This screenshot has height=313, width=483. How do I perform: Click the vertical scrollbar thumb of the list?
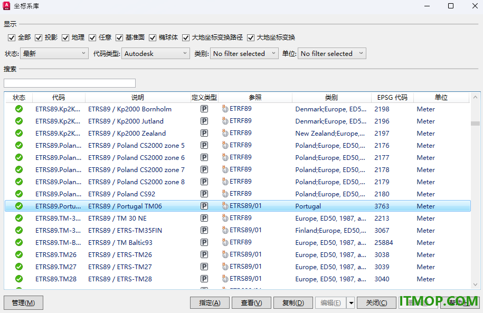tap(475, 123)
